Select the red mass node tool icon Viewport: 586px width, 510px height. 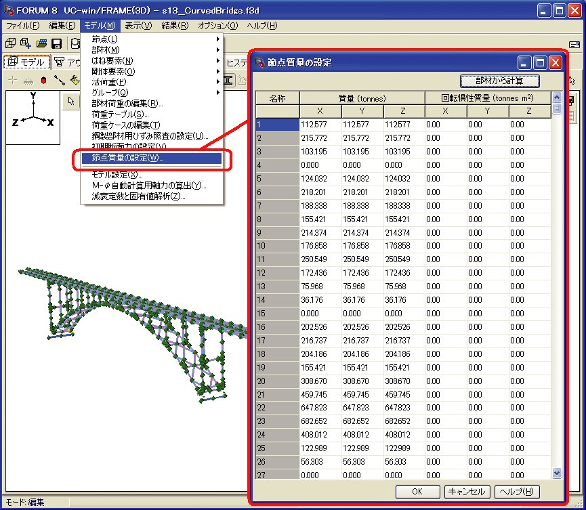(x=44, y=81)
